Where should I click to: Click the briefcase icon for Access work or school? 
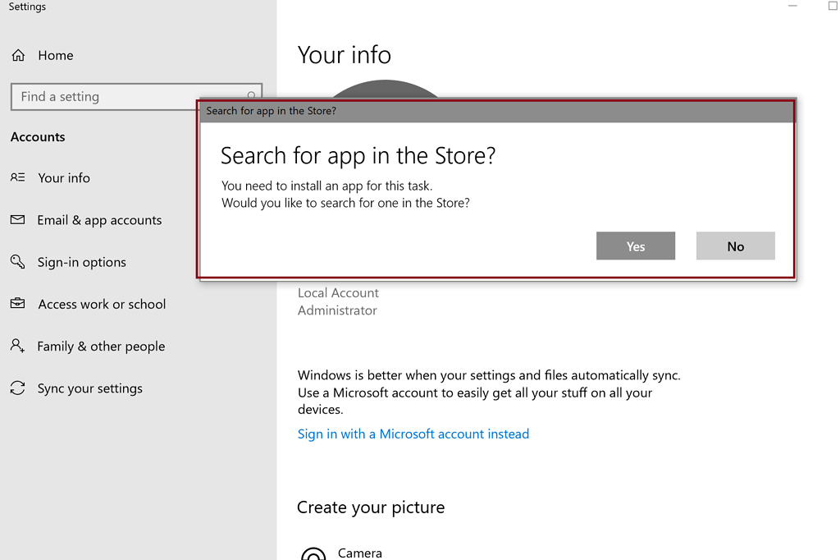coord(18,304)
